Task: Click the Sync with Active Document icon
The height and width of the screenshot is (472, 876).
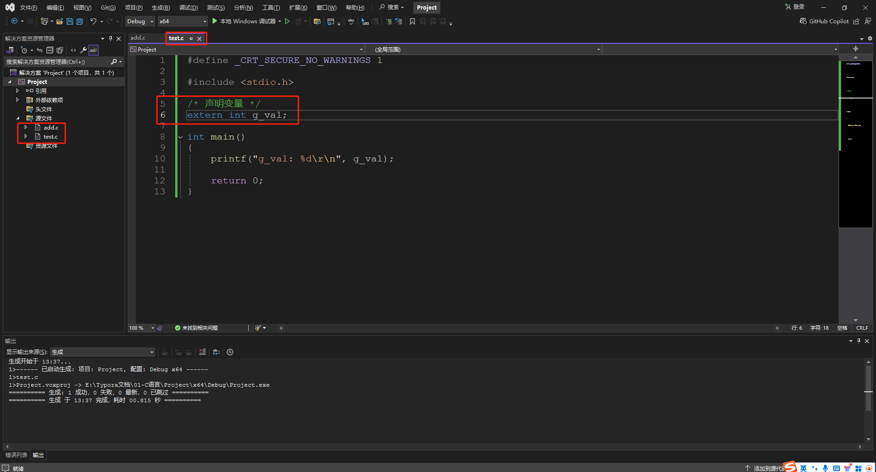Action: click(x=40, y=50)
